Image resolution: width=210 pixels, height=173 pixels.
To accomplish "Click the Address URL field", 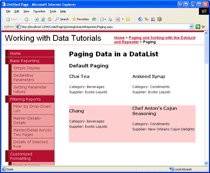I will pyautogui.click(x=105, y=27).
